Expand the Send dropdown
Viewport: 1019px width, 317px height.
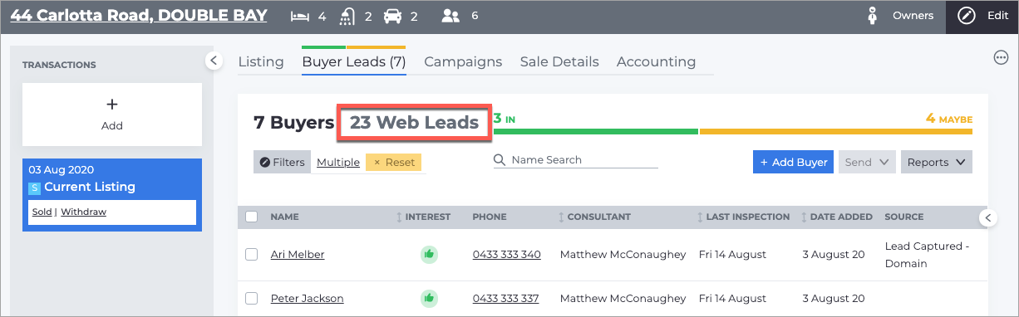[x=867, y=163]
